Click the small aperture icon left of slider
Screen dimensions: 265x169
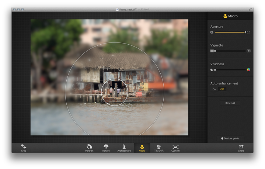coord(212,32)
